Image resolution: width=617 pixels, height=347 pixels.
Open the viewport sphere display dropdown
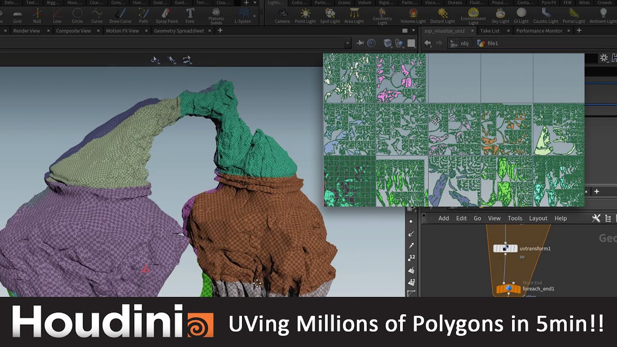400,43
